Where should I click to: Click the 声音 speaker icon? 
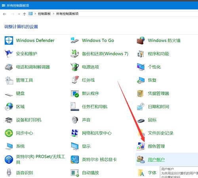click(75, 120)
